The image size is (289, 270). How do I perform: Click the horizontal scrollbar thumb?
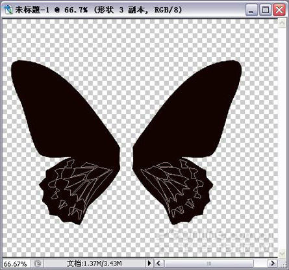[x=209, y=264]
